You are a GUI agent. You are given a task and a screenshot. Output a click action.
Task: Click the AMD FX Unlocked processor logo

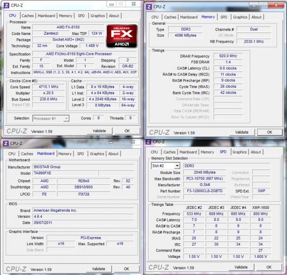[x=122, y=36]
